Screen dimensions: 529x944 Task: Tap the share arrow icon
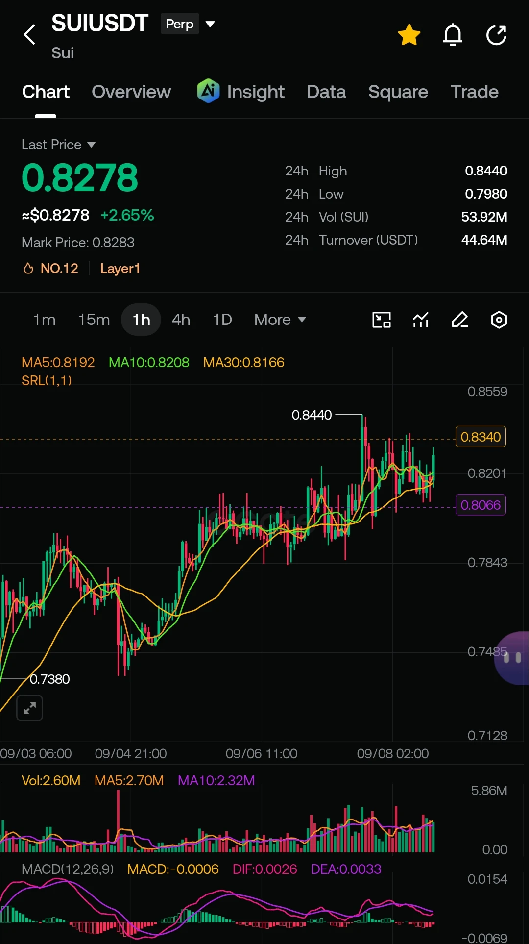[496, 35]
